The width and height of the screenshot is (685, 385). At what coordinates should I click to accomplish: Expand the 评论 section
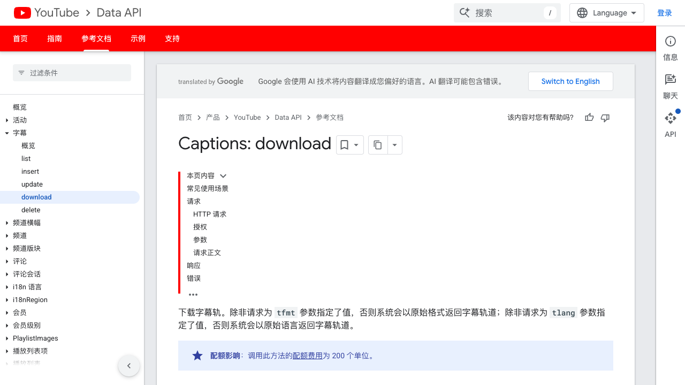pyautogui.click(x=7, y=261)
